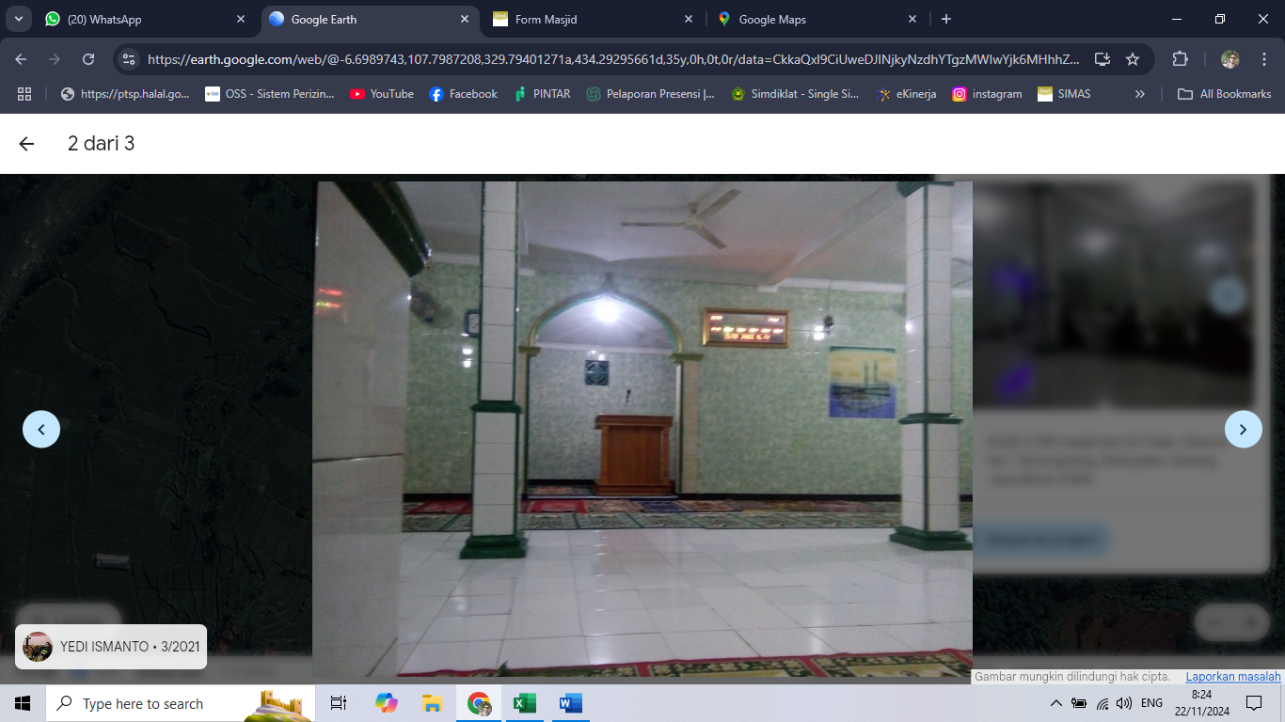Open the OSS - Sistem Perizin bookmark
The width and height of the screenshot is (1285, 722).
270,94
